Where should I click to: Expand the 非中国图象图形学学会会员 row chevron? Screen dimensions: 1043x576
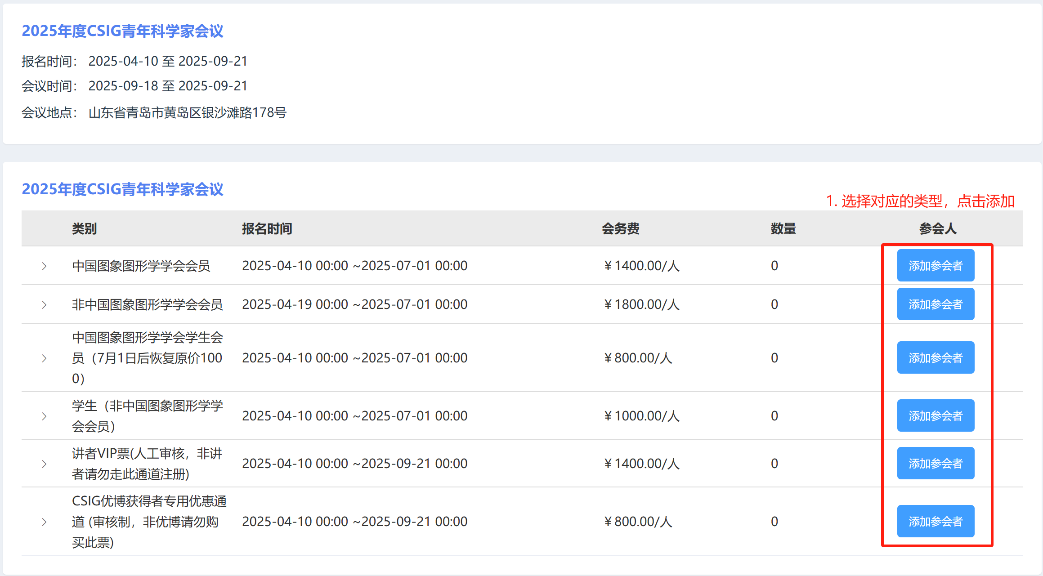pyautogui.click(x=44, y=305)
